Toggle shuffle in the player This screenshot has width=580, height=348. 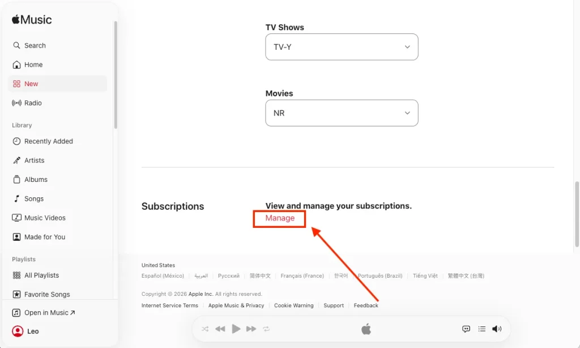point(205,329)
